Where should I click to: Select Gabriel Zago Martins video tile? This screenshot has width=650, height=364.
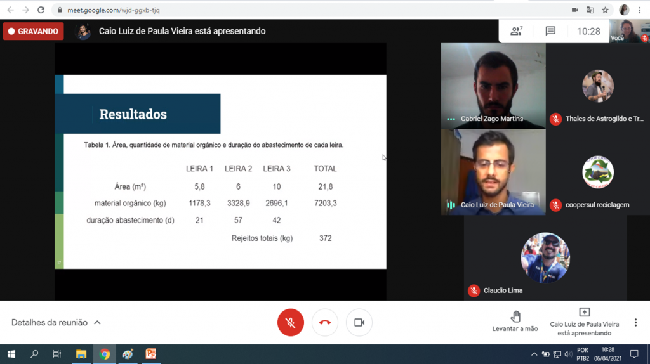coord(493,86)
